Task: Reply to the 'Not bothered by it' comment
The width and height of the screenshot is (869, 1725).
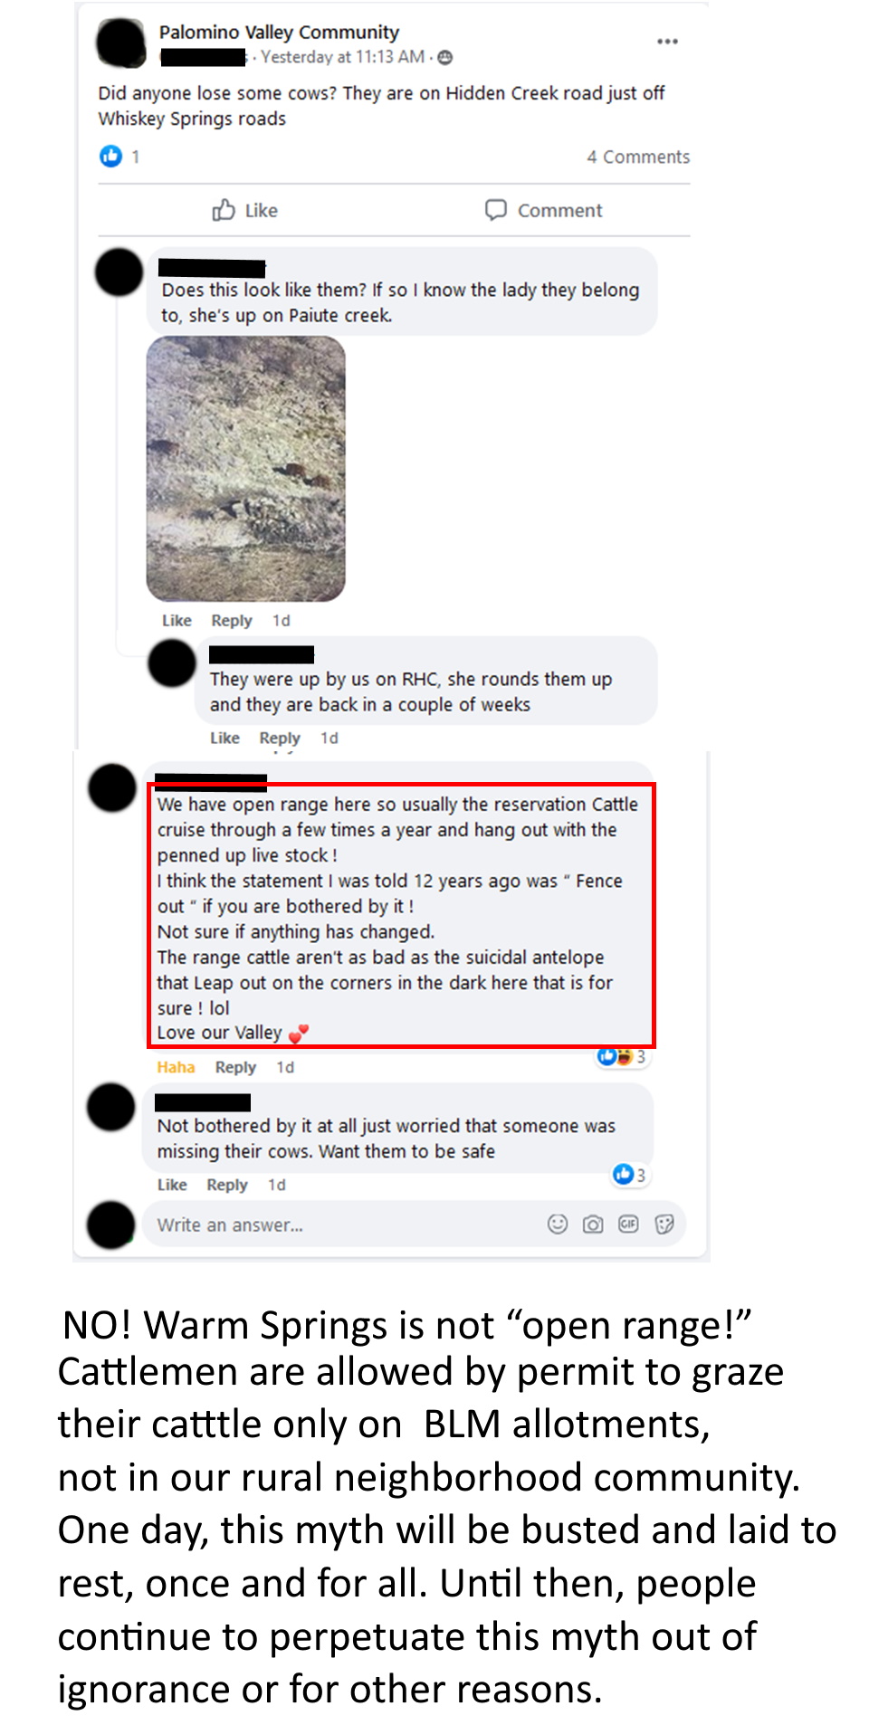Action: pyautogui.click(x=226, y=1185)
